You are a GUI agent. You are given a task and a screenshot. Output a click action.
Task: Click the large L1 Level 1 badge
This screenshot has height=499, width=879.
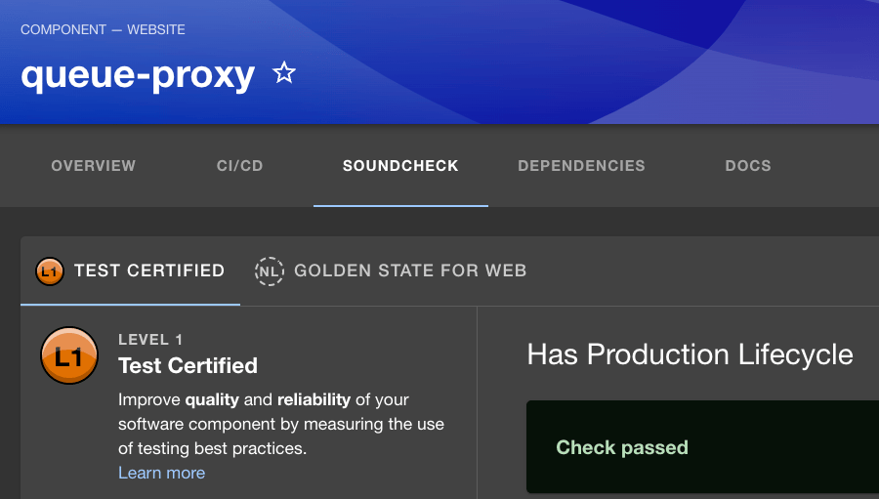point(69,355)
